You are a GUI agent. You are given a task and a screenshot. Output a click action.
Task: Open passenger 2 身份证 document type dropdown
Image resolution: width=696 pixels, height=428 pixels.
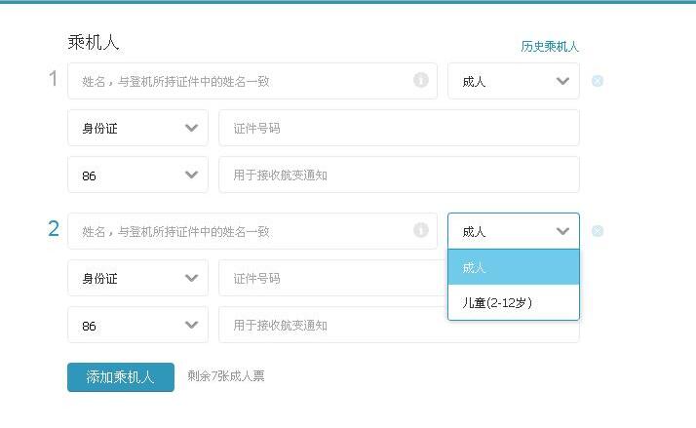point(137,278)
